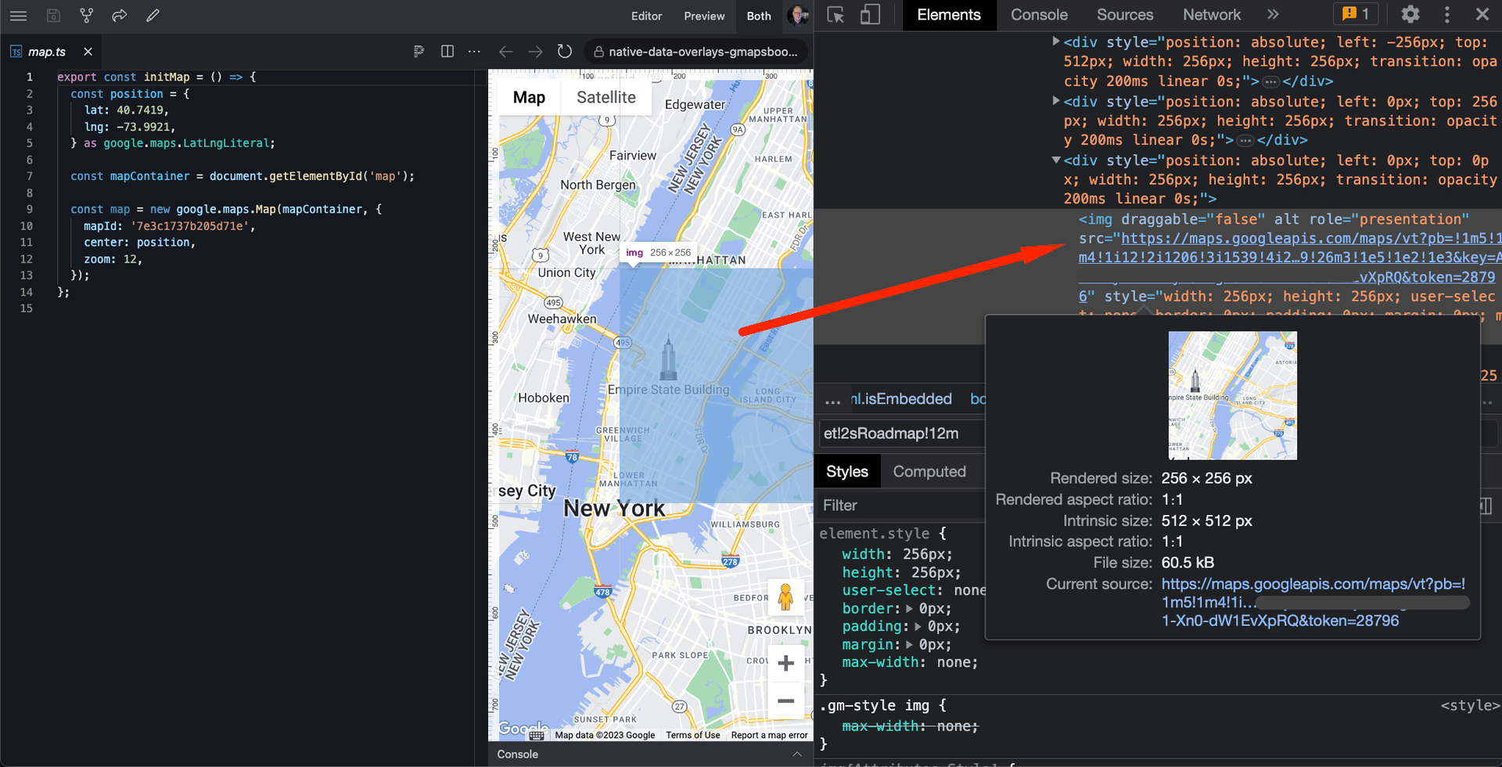The height and width of the screenshot is (767, 1502).
Task: Click the format document icon
Action: (419, 52)
